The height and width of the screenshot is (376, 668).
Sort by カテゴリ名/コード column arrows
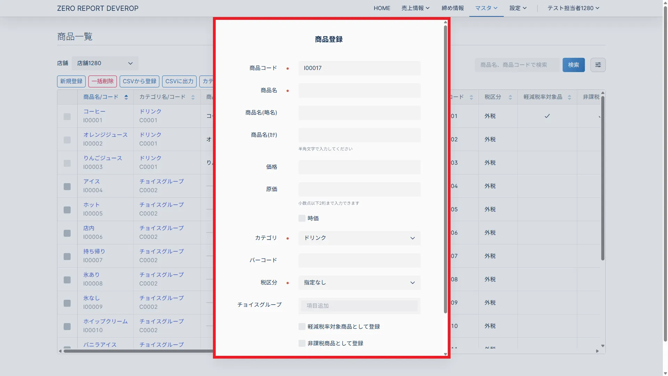[x=193, y=97]
